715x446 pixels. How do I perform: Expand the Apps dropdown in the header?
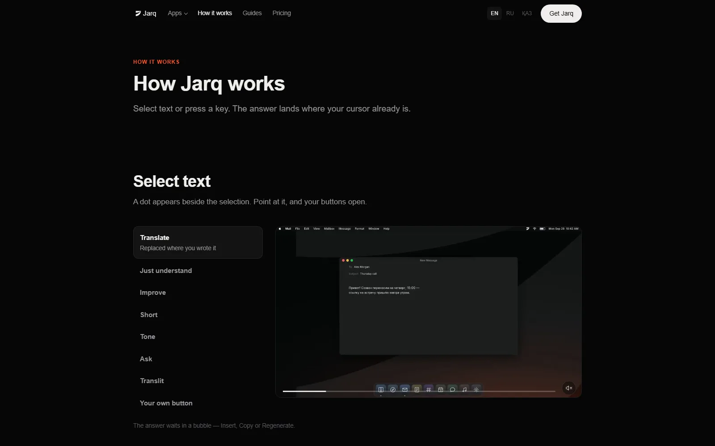coord(177,13)
